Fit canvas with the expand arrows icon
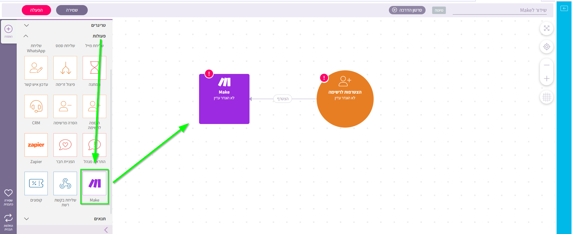This screenshot has height=234, width=573. pyautogui.click(x=546, y=28)
